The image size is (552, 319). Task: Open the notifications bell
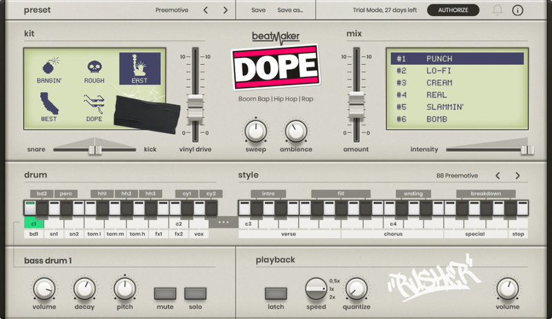coord(497,10)
